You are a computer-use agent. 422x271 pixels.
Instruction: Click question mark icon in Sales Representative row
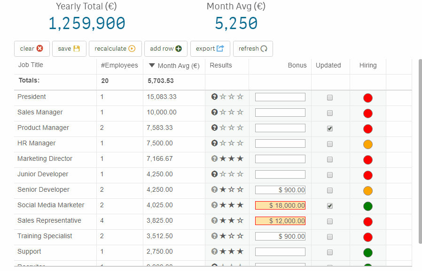pyautogui.click(x=214, y=220)
